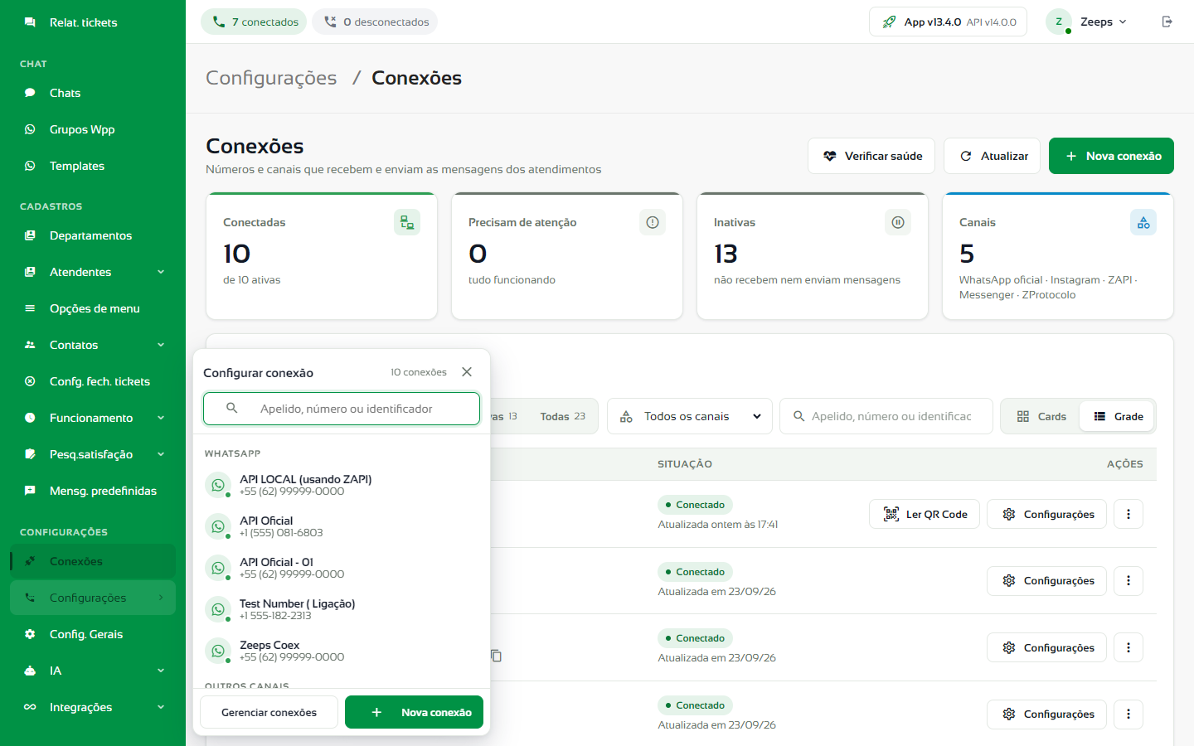The image size is (1194, 746).
Task: Select the Todas 23 tab
Action: 562,416
